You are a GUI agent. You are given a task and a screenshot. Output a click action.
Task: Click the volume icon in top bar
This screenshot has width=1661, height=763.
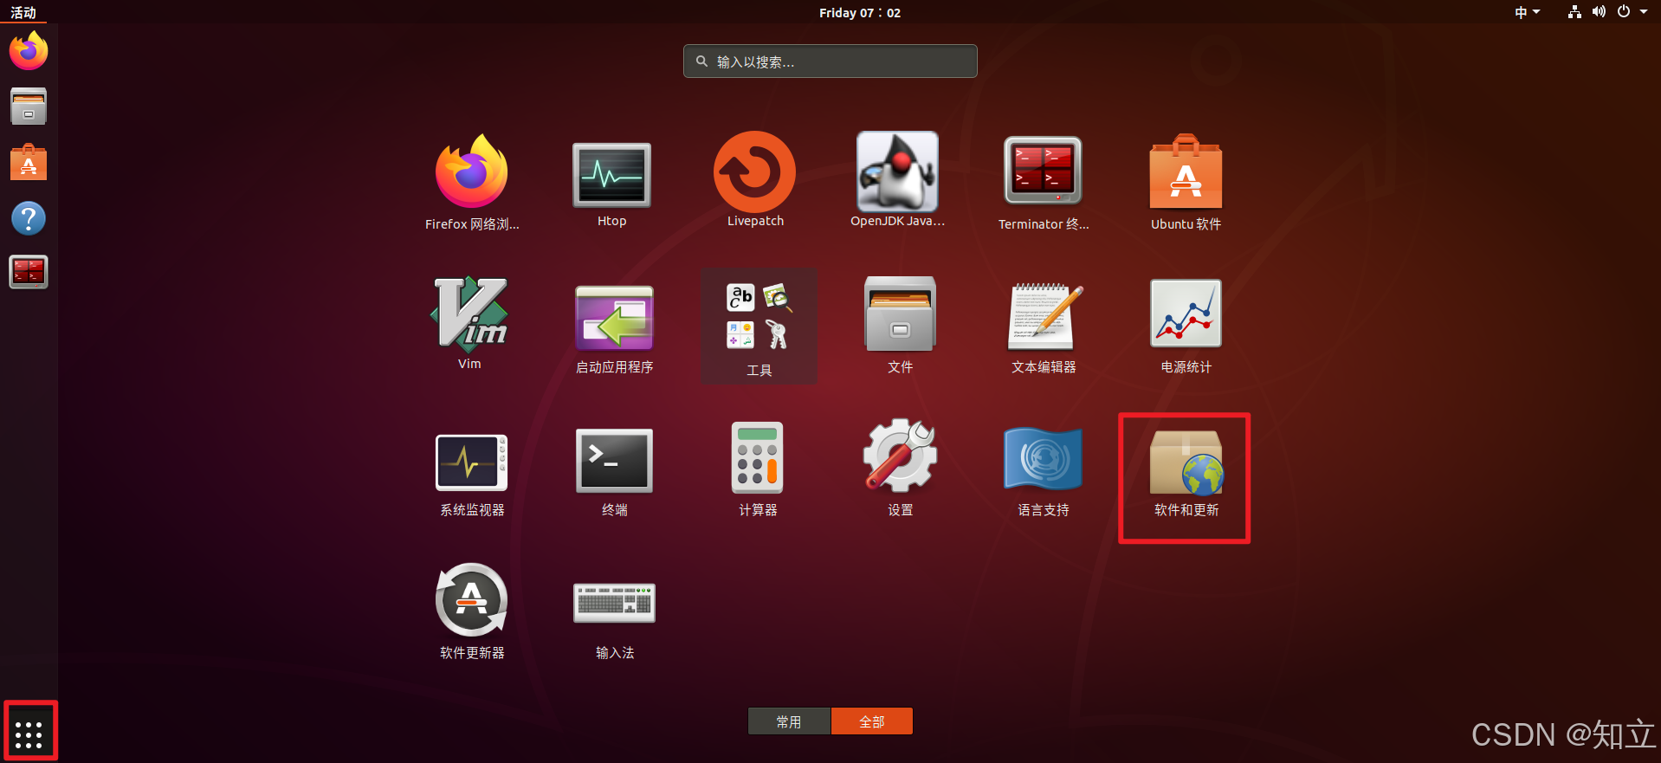point(1599,12)
